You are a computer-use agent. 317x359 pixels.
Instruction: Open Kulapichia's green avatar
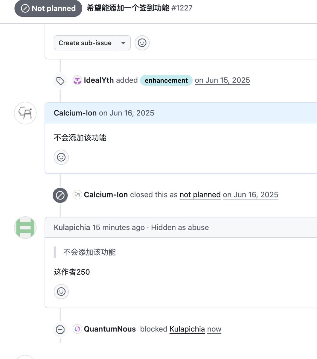pos(25,228)
